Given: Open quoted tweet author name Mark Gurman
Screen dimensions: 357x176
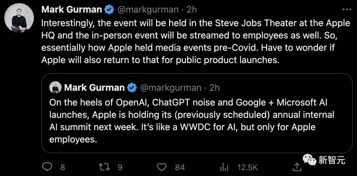Looking at the screenshot, I should [x=94, y=88].
